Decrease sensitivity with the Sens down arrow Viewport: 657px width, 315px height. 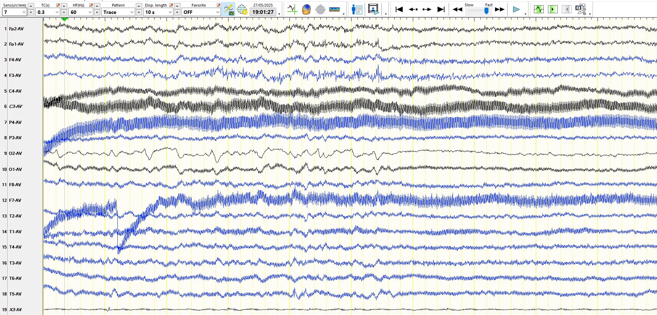31,13
